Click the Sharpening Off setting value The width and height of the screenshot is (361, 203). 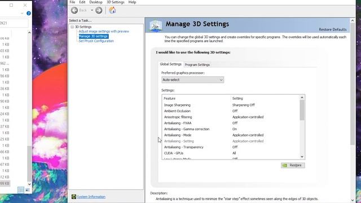(243, 105)
